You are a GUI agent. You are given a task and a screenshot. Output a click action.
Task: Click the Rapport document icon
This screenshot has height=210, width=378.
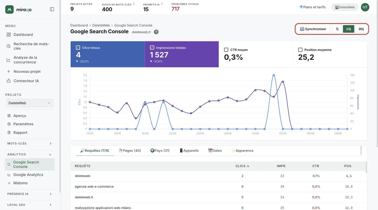tap(9, 133)
